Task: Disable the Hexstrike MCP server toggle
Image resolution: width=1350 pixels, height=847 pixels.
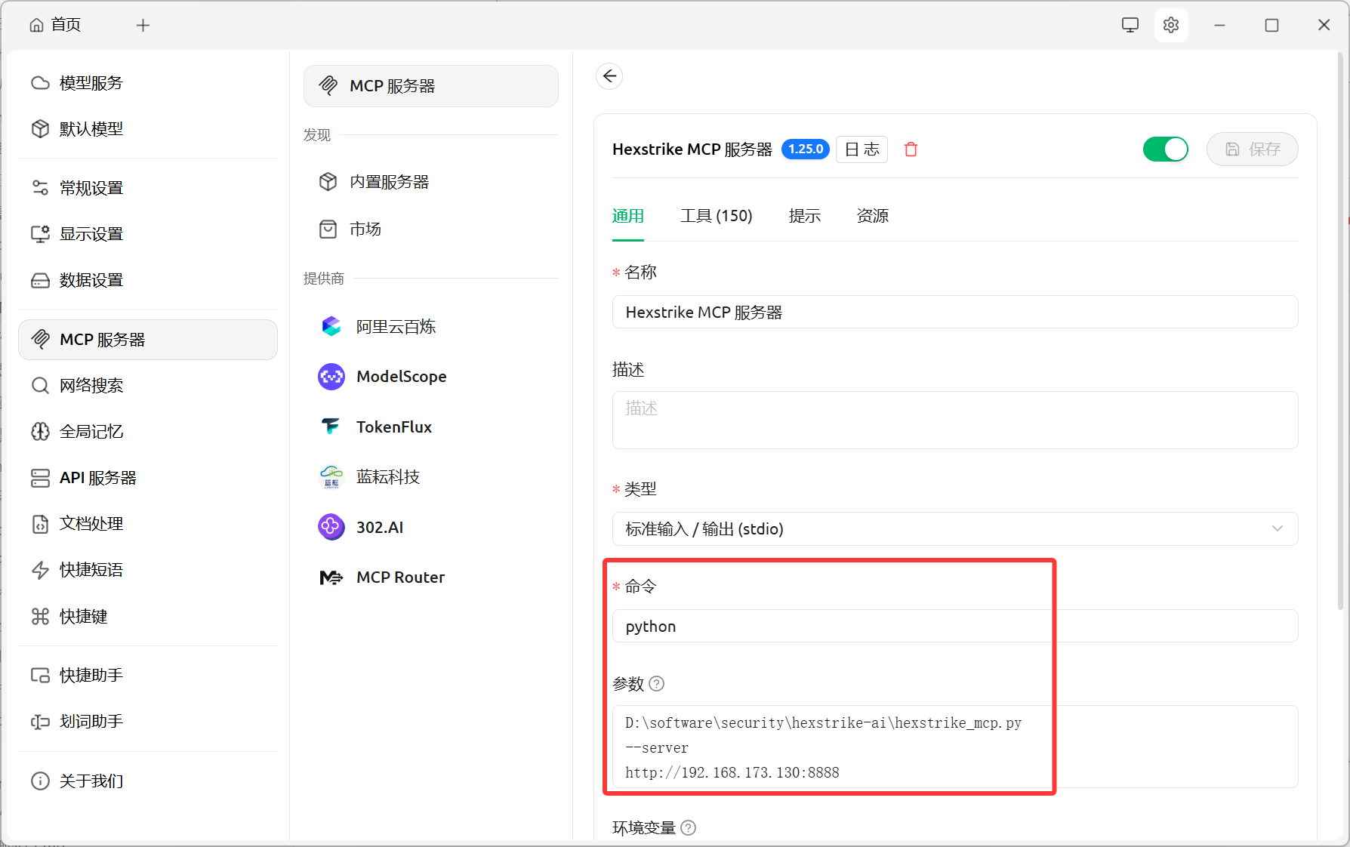Action: pyautogui.click(x=1165, y=149)
